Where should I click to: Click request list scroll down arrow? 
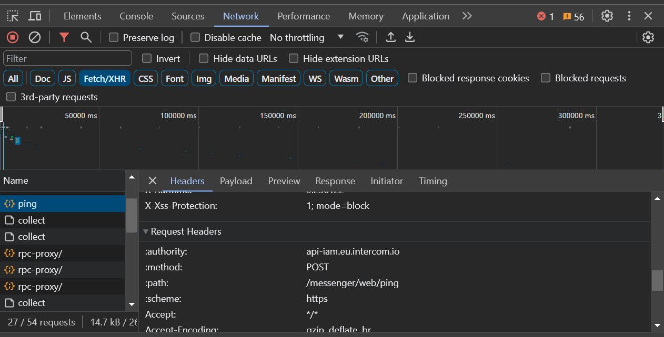[132, 304]
